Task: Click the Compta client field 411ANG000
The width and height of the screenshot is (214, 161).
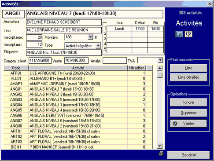Action: tap(40, 60)
